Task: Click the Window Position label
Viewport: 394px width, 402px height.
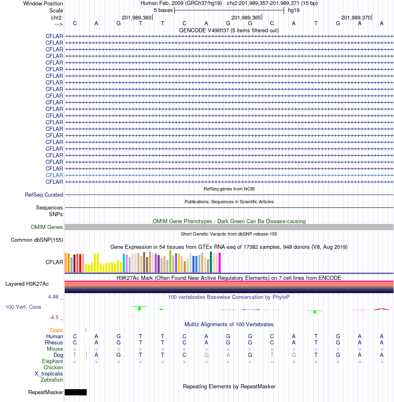Action: point(43,4)
